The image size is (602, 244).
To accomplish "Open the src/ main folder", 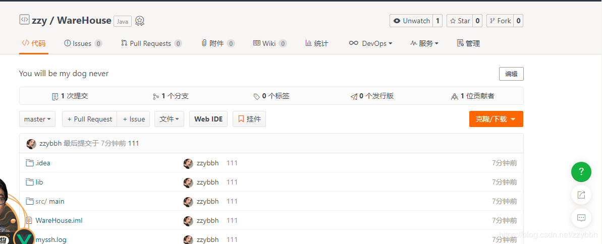I will point(50,202).
